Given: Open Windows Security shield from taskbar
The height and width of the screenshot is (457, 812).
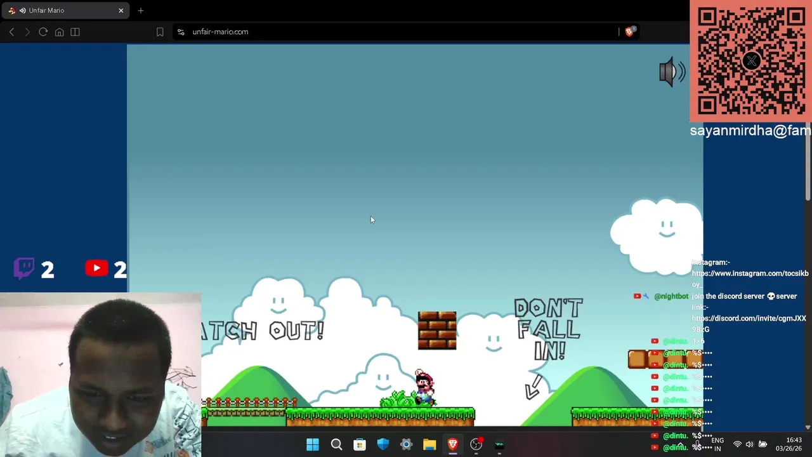Looking at the screenshot, I should 383,445.
